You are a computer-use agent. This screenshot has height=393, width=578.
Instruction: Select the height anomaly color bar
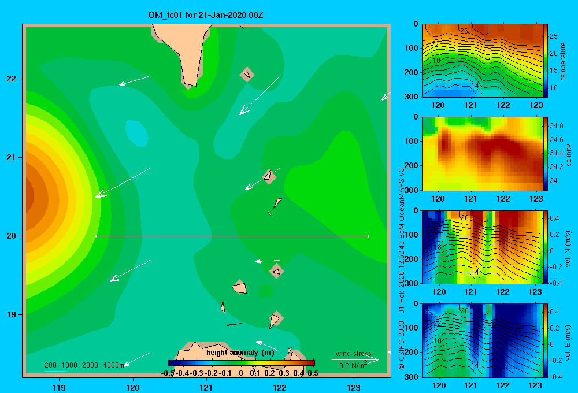coord(242,363)
